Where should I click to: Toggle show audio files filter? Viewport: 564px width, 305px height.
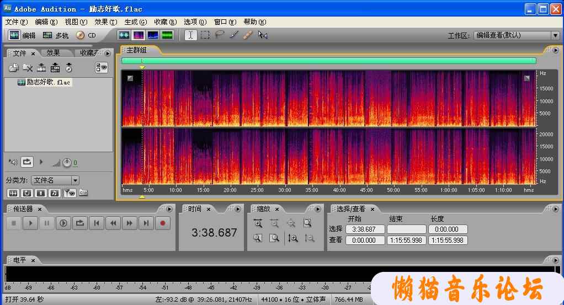click(13, 193)
